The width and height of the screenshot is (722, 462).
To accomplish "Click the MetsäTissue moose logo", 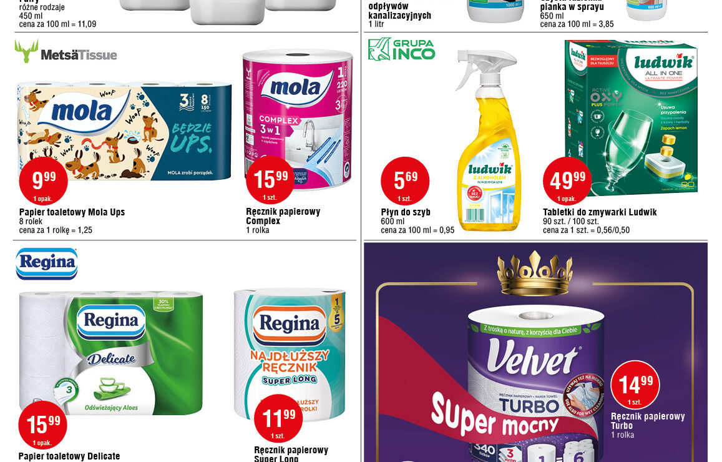I will click(x=66, y=52).
